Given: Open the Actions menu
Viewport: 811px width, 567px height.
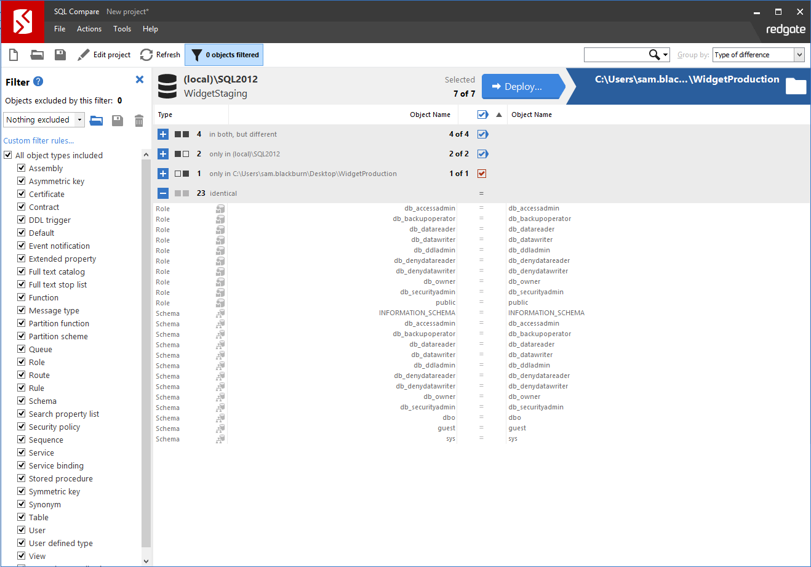Looking at the screenshot, I should (89, 28).
